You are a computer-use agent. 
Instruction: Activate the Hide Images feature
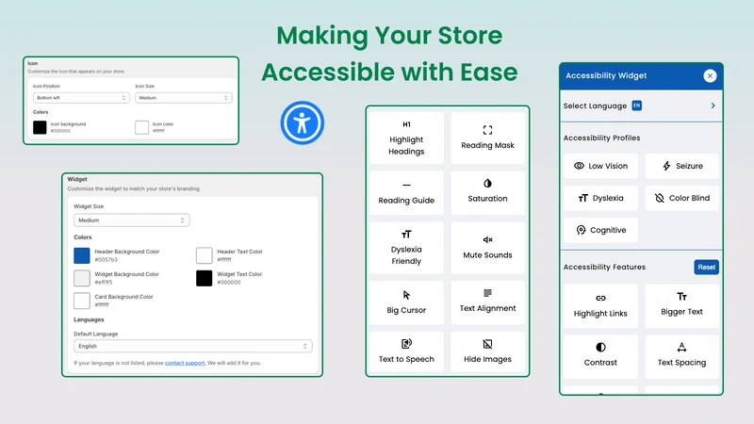(x=487, y=351)
